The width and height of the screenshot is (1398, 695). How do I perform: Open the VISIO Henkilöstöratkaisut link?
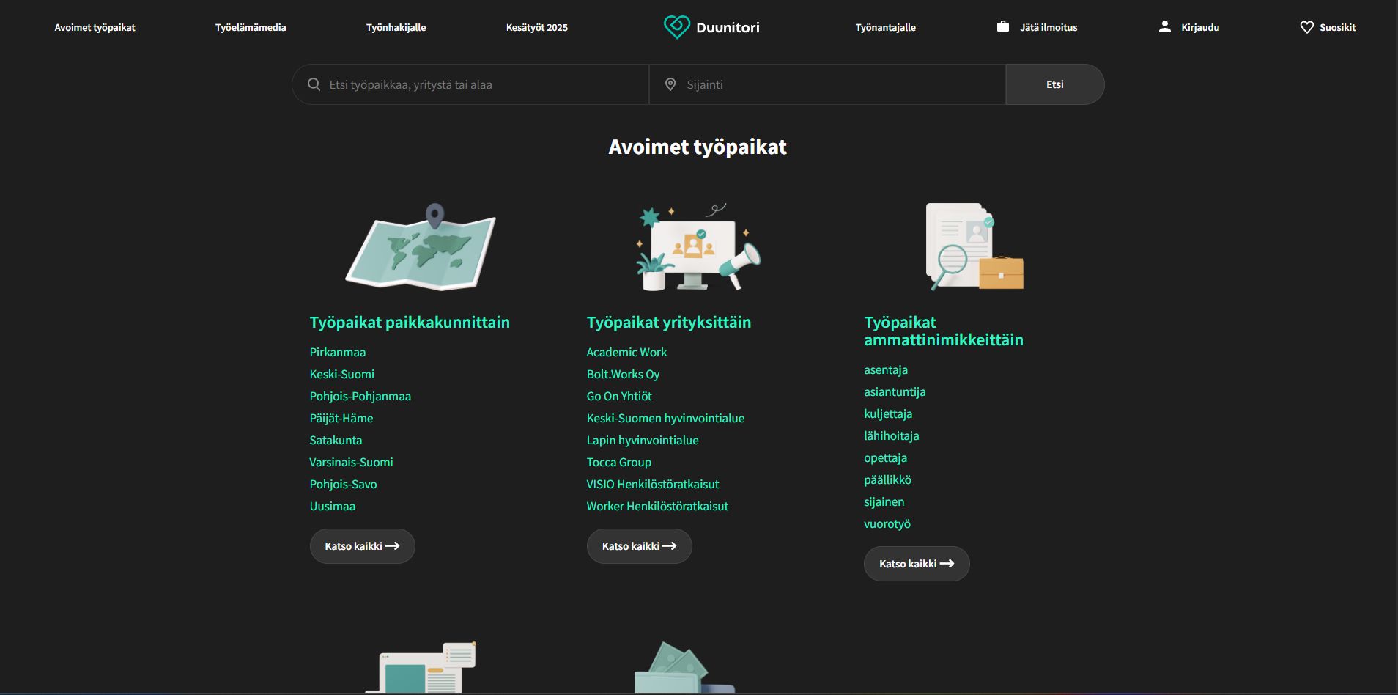tap(652, 484)
